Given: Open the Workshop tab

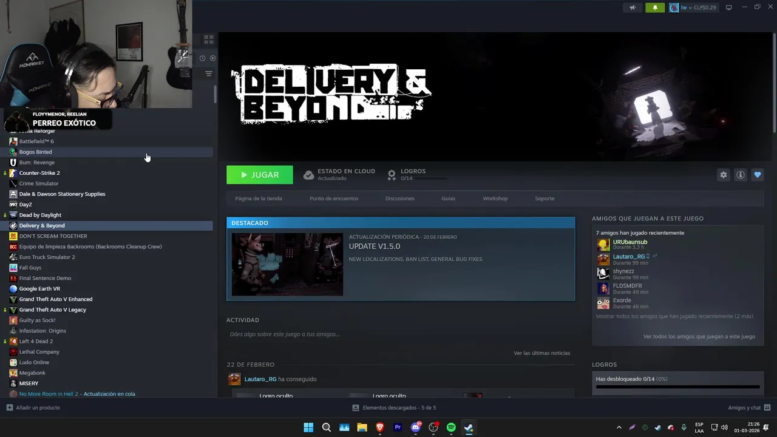Looking at the screenshot, I should (x=495, y=198).
